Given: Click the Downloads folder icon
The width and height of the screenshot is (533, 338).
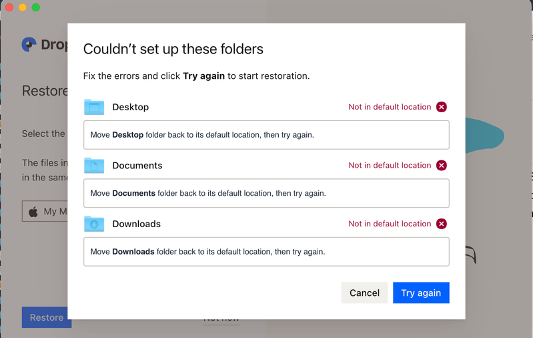Looking at the screenshot, I should click(x=94, y=224).
